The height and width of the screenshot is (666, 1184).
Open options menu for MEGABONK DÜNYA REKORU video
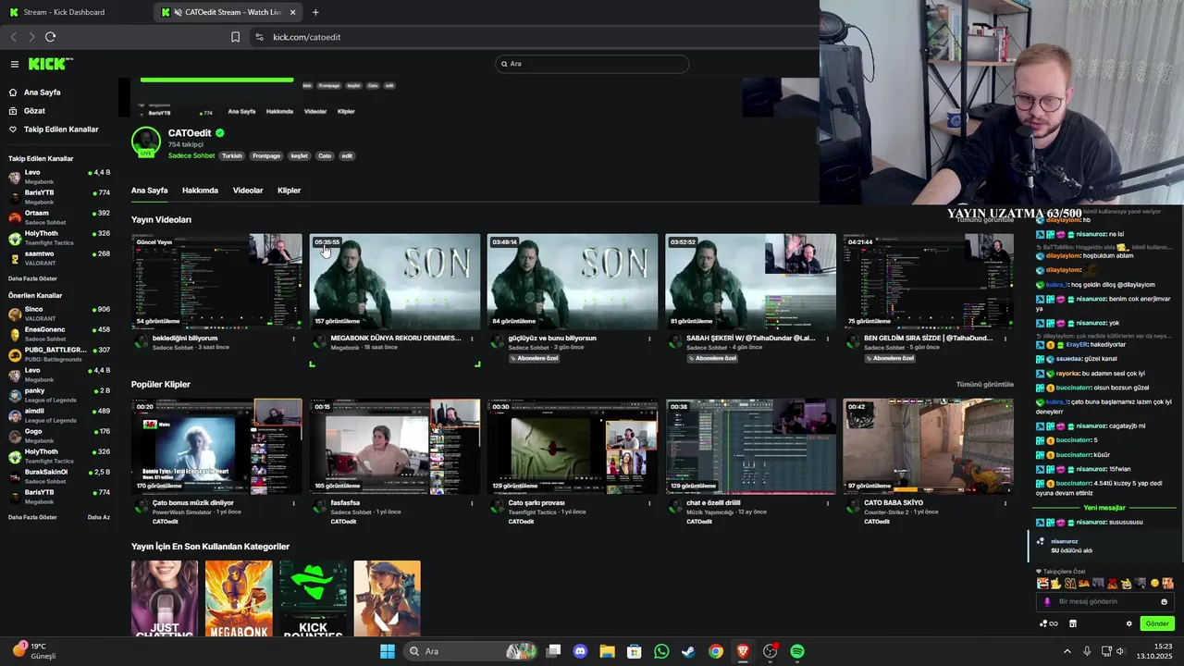pyautogui.click(x=472, y=339)
